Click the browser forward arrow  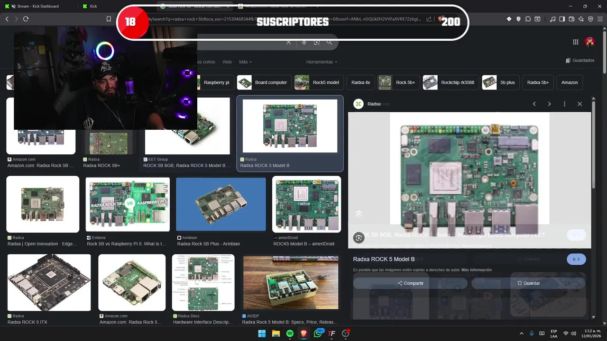pos(16,19)
